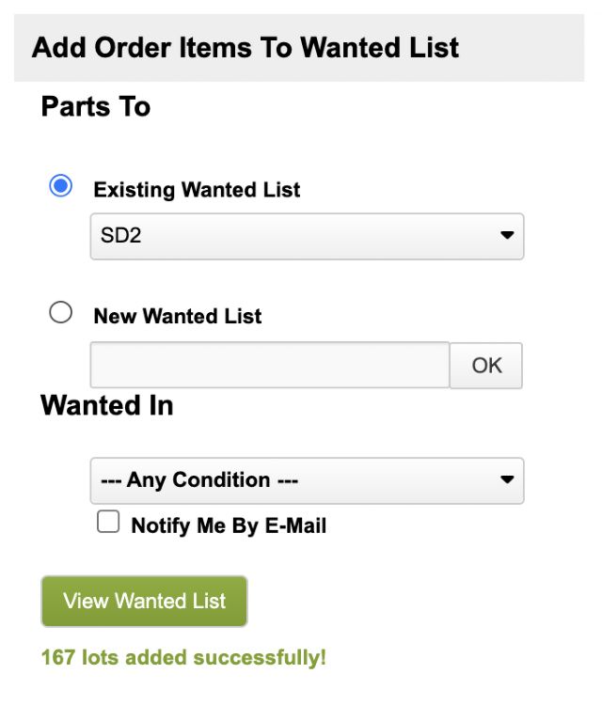
Task: Choose the New Wanted List radio button
Action: pyautogui.click(x=61, y=313)
